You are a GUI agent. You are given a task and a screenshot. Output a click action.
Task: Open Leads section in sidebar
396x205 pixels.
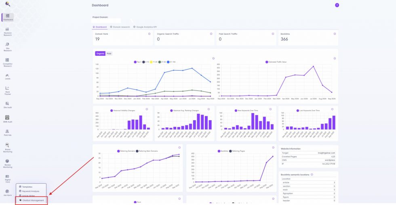pyautogui.click(x=8, y=77)
